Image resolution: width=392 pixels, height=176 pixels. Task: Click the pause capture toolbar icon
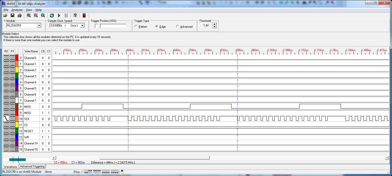pos(66,16)
